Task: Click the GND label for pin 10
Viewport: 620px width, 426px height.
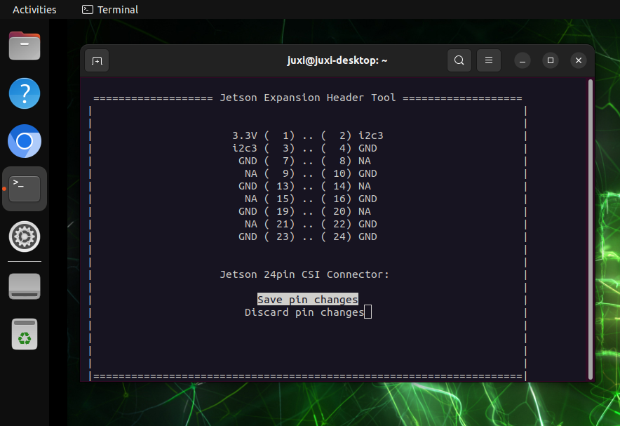Action: (x=368, y=173)
